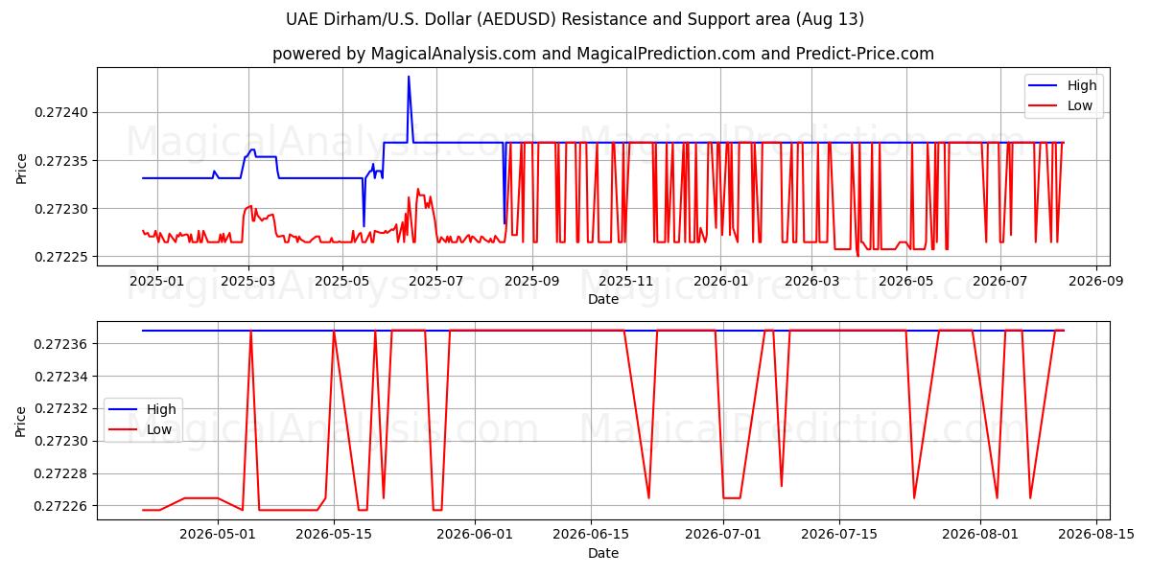This screenshot has height=575, width=1151.
Task: Click the red line sample in upper legend
Action: [x=1045, y=105]
